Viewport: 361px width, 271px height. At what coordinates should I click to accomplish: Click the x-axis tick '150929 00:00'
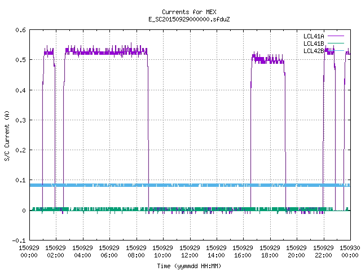point(29,251)
